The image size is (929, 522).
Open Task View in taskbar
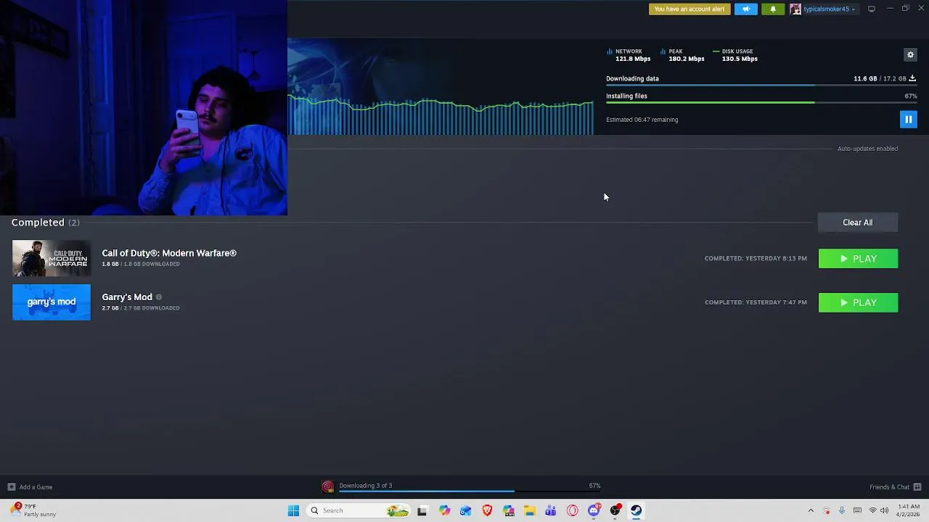tap(422, 510)
